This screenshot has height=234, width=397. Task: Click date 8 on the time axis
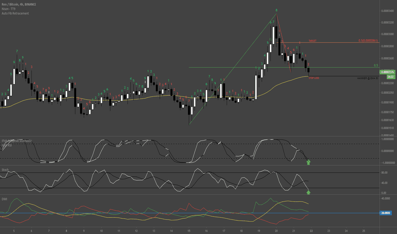click(66, 231)
